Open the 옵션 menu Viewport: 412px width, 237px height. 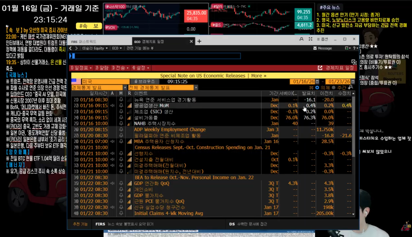[322, 39]
